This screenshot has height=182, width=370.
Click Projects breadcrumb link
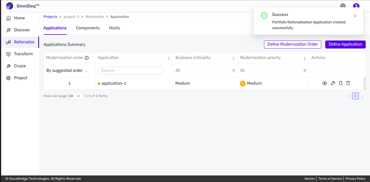50,17
